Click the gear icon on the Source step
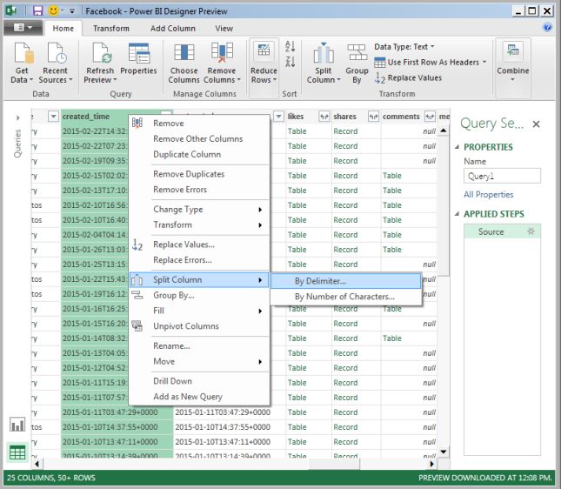Viewport: 561px width, 489px height. click(x=531, y=231)
